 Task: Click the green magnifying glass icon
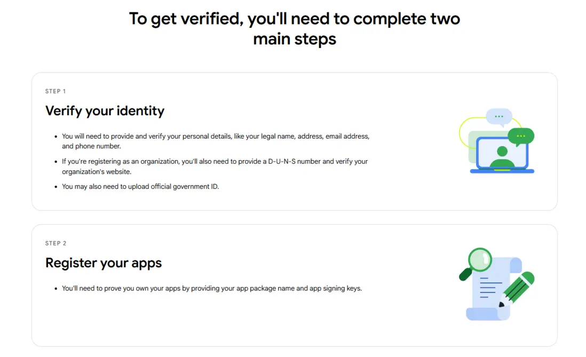(479, 260)
